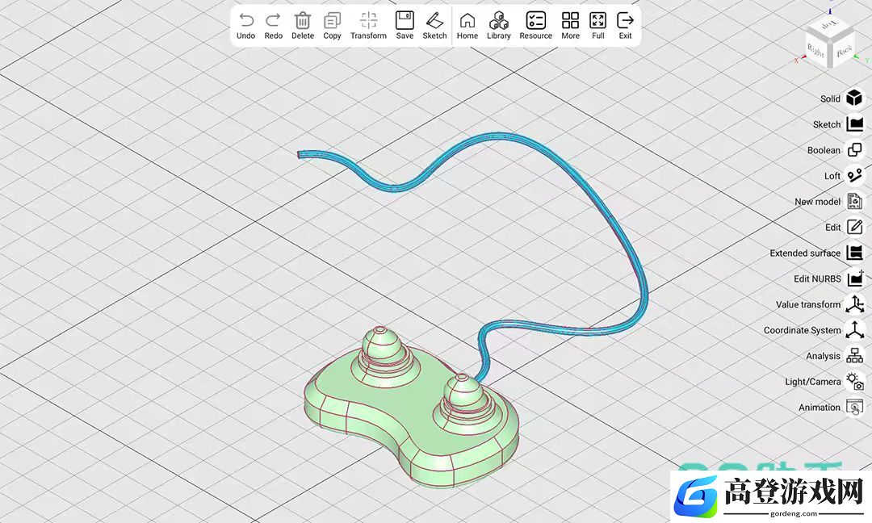
Task: Open the Solid cube tool in the side menu
Action: (854, 98)
